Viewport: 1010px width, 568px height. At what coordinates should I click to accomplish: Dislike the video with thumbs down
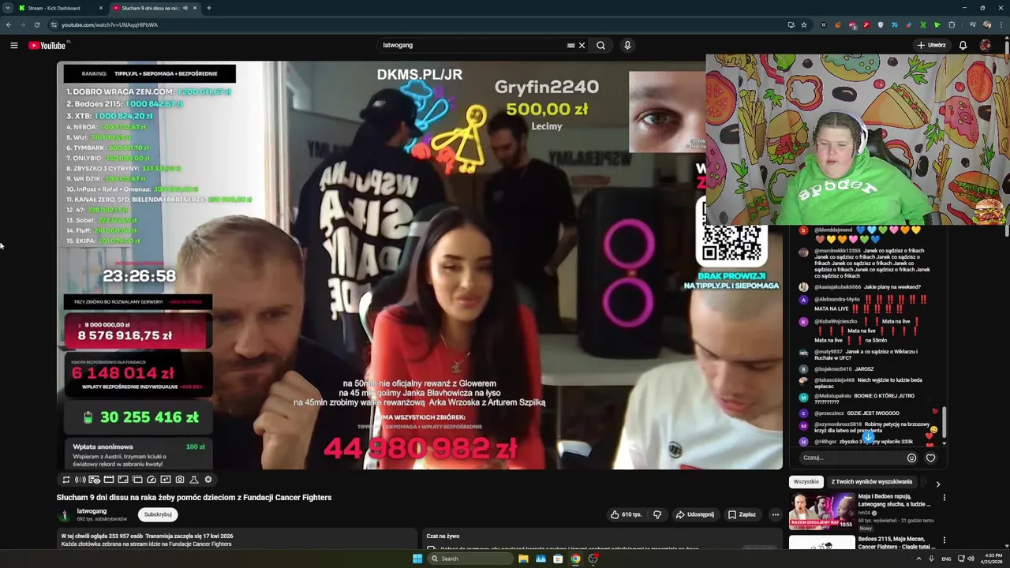656,514
